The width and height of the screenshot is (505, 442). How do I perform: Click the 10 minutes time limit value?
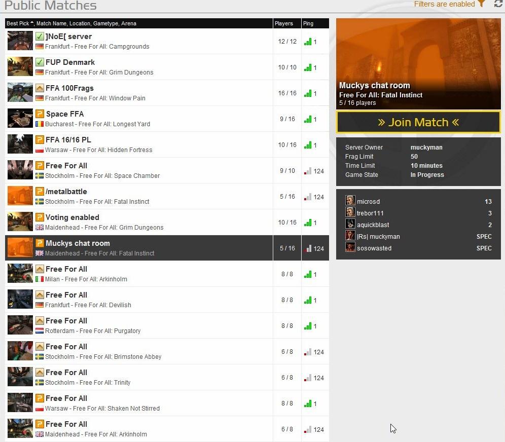(426, 165)
